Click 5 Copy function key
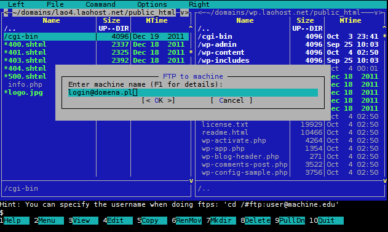Image resolution: width=388 pixels, height=232 pixels. pos(152,220)
